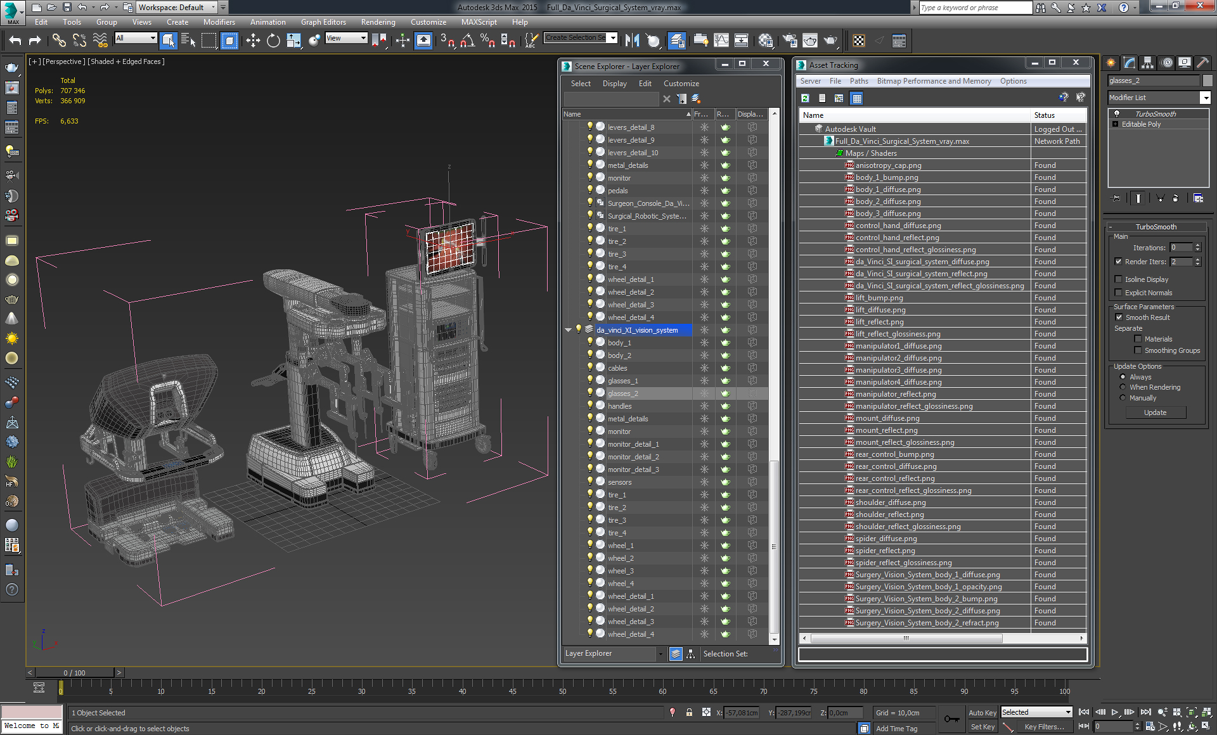Click the Select and Link chain icon
The width and height of the screenshot is (1217, 735).
(x=58, y=41)
